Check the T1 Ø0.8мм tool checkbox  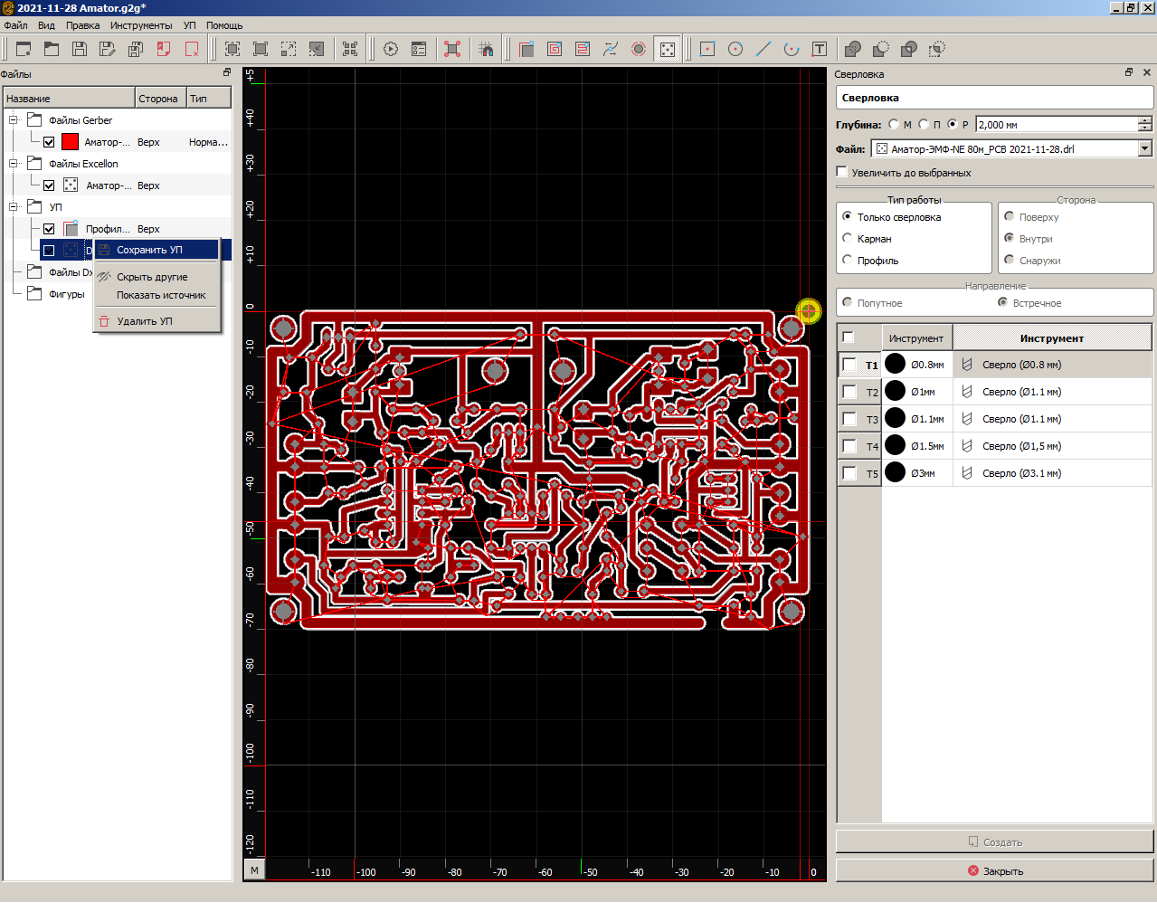click(x=849, y=365)
